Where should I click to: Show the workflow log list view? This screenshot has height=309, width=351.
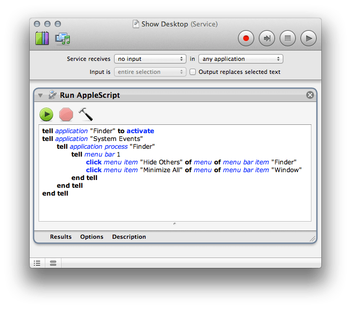[x=37, y=263]
